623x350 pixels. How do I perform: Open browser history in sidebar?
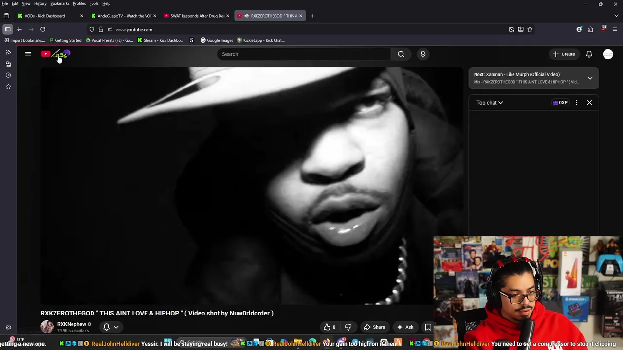[x=8, y=75]
